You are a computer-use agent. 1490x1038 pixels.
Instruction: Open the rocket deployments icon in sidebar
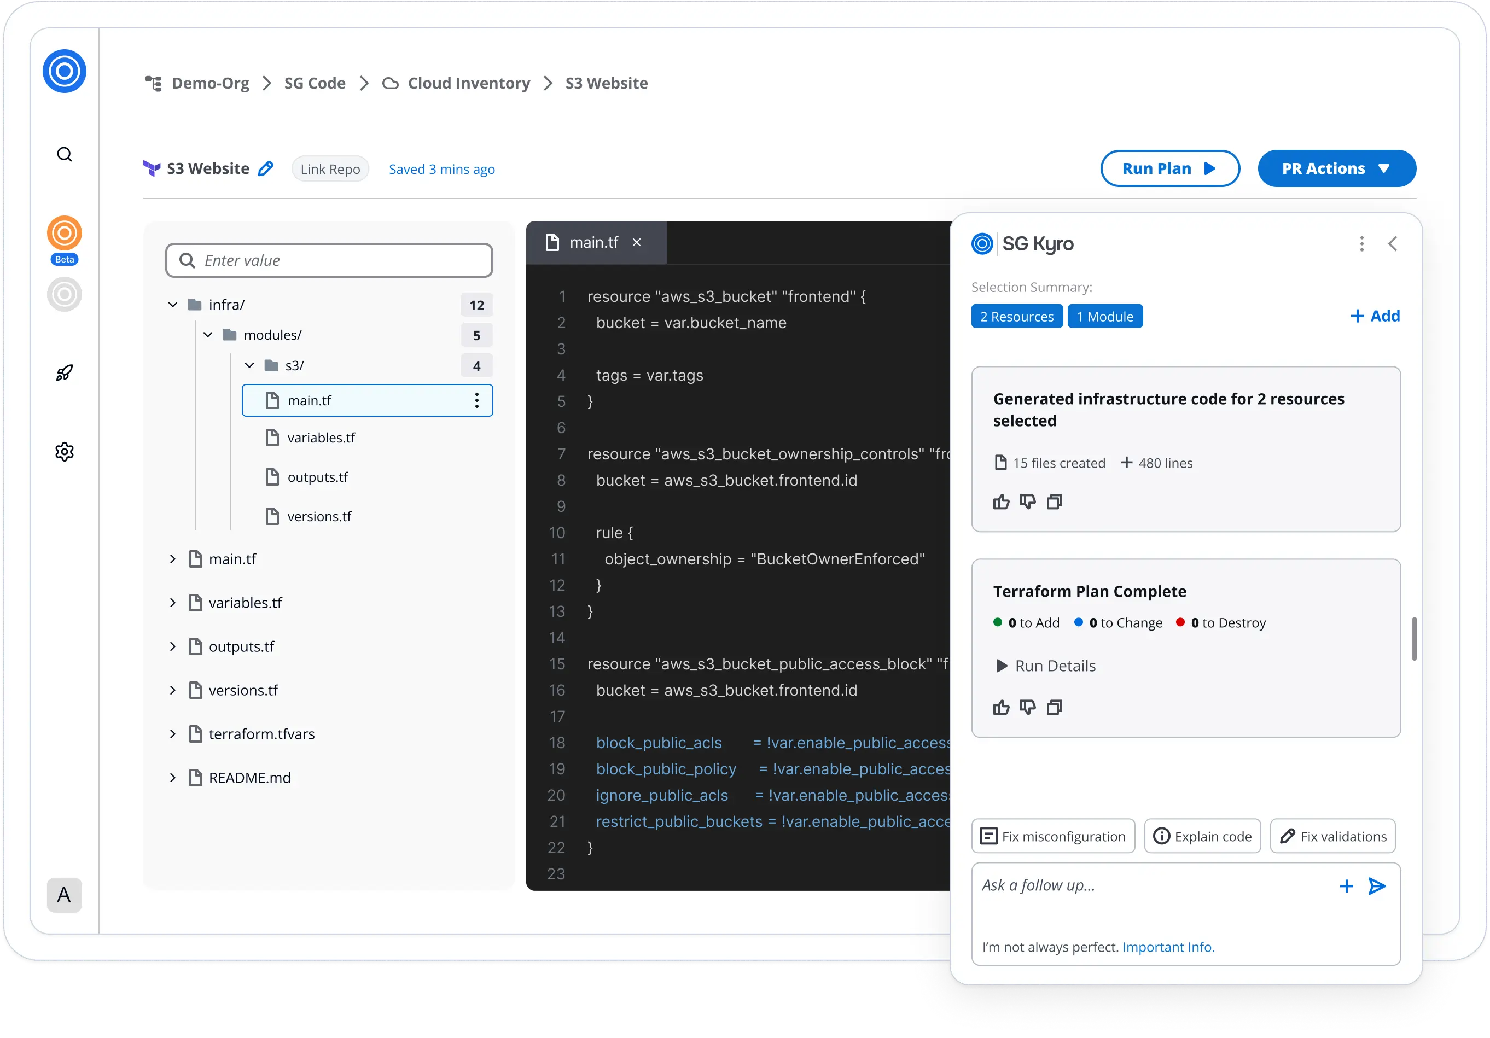[x=64, y=373]
